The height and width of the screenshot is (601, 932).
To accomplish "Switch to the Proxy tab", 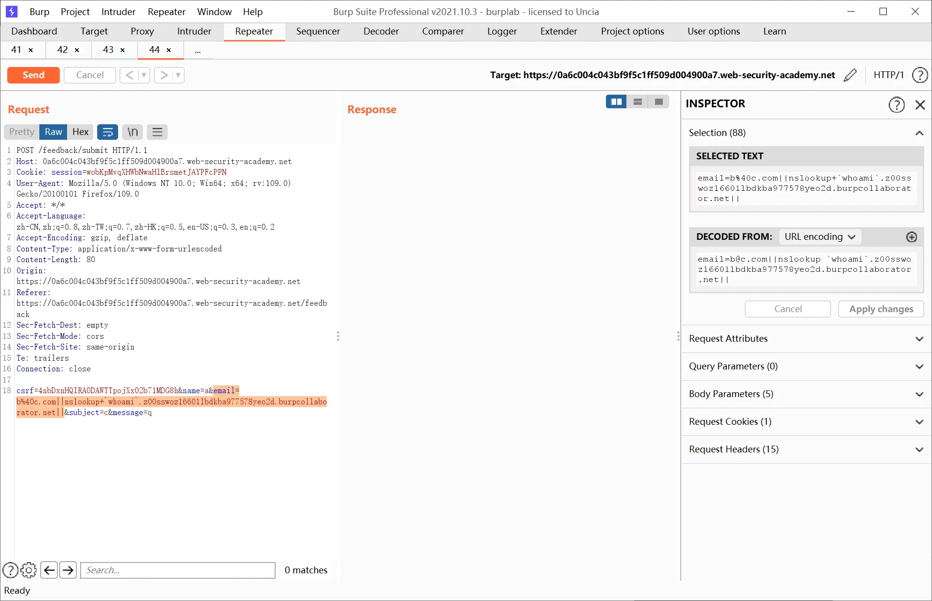I will (x=142, y=32).
